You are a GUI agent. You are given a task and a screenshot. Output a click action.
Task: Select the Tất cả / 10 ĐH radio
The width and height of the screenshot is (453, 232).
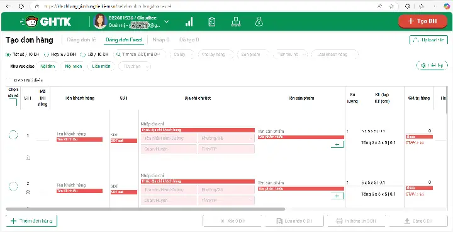coord(8,55)
